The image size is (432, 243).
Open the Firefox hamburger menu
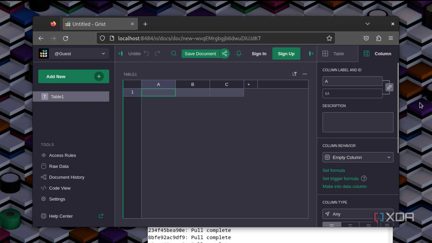(x=391, y=38)
